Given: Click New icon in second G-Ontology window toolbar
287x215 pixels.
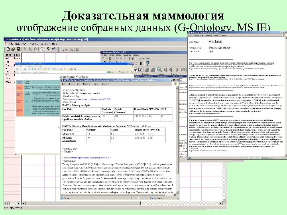Looking at the screenshot, I should coord(103,59).
